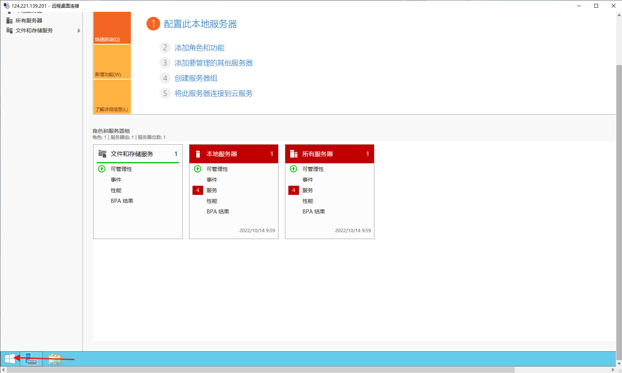Click 添加要管理的其他服务器 link
The image size is (622, 373).
pos(213,63)
